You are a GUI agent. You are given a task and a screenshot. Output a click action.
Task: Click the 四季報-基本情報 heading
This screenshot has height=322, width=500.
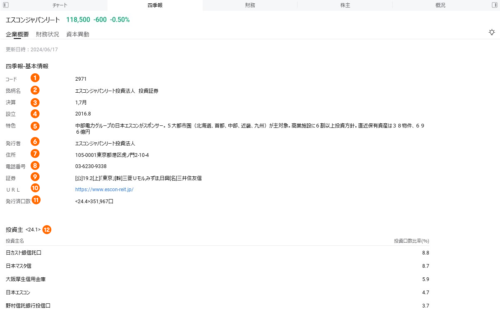point(27,66)
